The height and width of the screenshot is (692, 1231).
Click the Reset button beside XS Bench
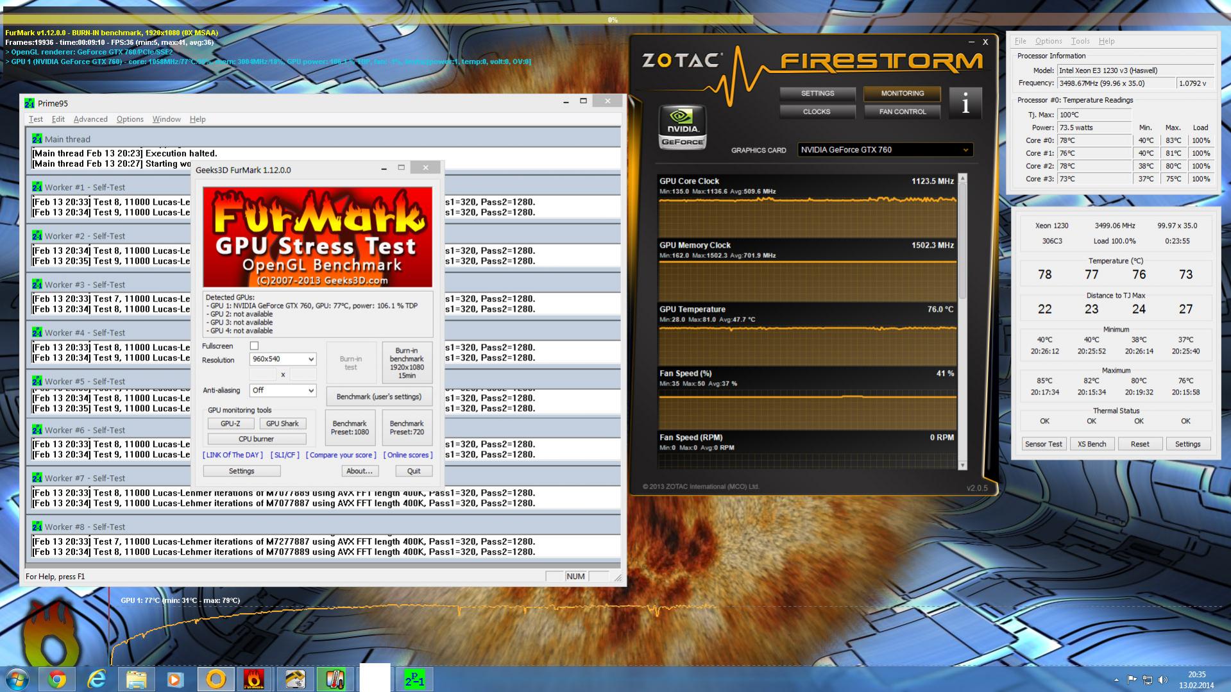(1139, 444)
